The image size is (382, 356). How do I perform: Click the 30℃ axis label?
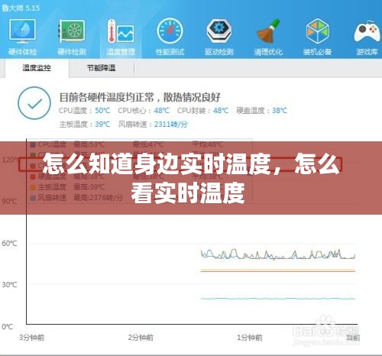(x=9, y=284)
